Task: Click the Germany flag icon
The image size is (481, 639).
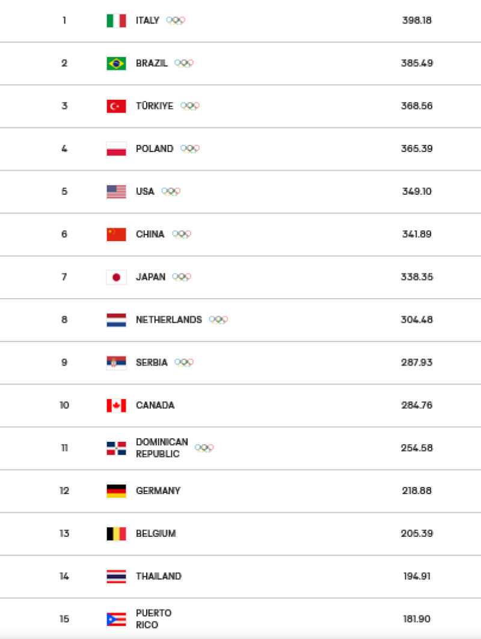Action: tap(116, 491)
